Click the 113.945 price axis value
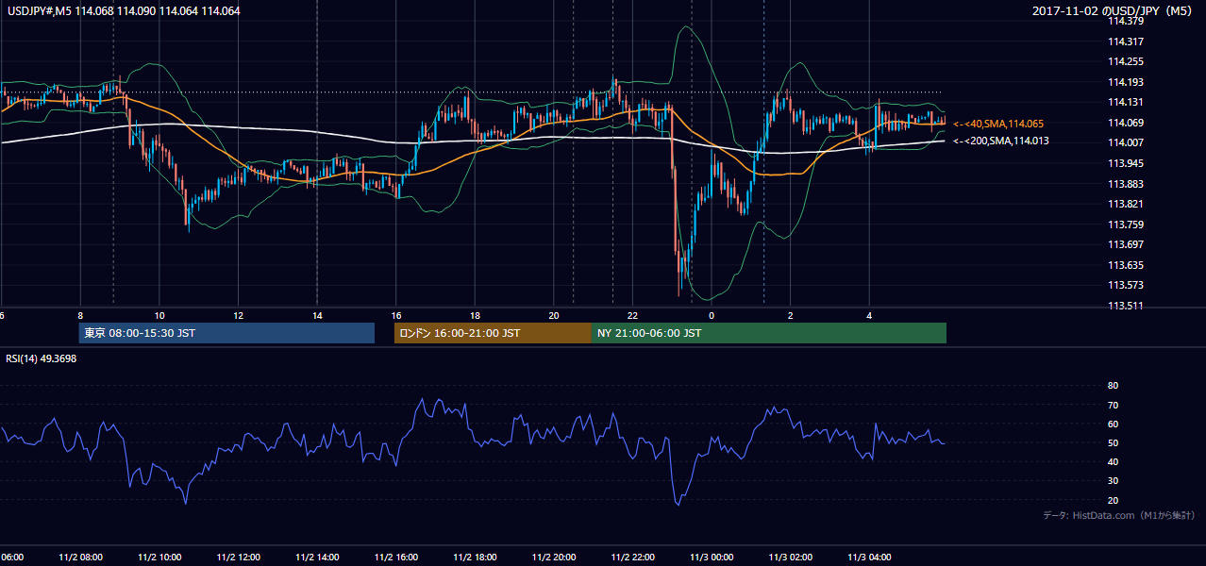This screenshot has height=566, width=1206. 1125,163
